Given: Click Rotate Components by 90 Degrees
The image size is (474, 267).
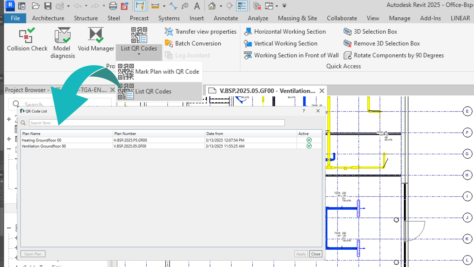Looking at the screenshot, I should coord(394,55).
